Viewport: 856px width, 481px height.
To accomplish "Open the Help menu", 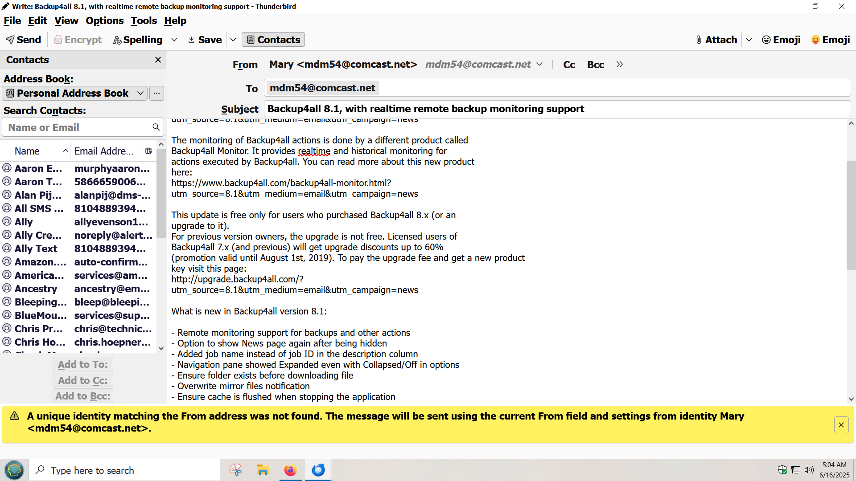I will click(x=175, y=20).
